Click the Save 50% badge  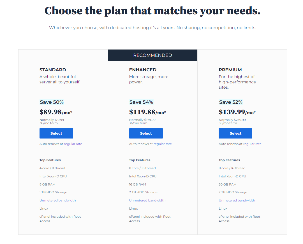pyautogui.click(x=52, y=102)
